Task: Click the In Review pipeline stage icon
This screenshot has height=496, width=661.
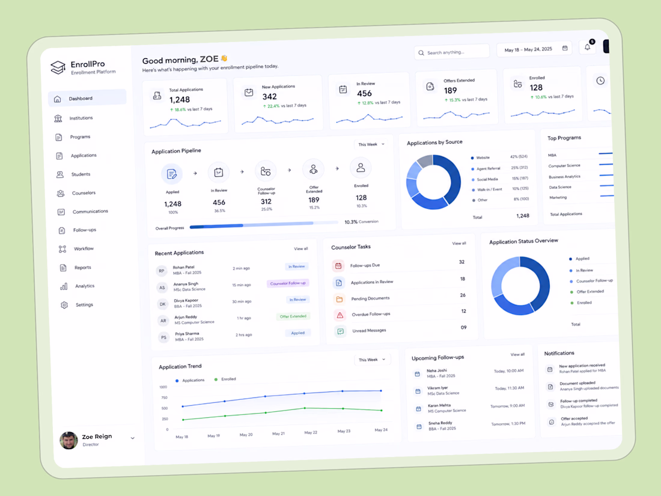Action: pyautogui.click(x=218, y=172)
